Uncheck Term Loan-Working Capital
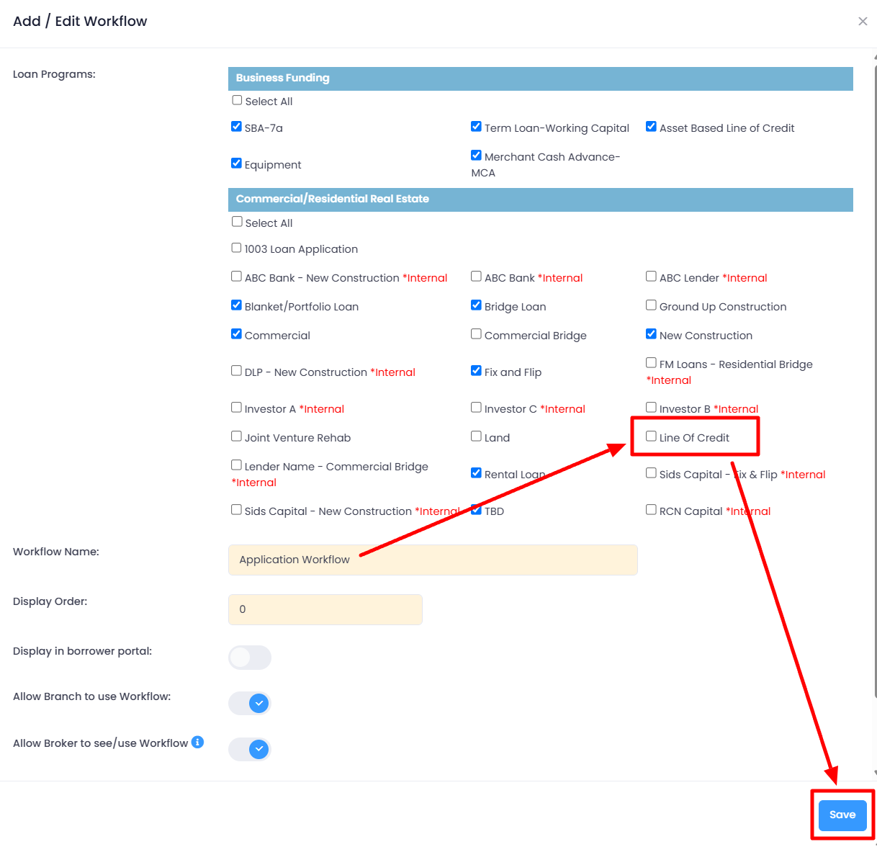 click(476, 126)
